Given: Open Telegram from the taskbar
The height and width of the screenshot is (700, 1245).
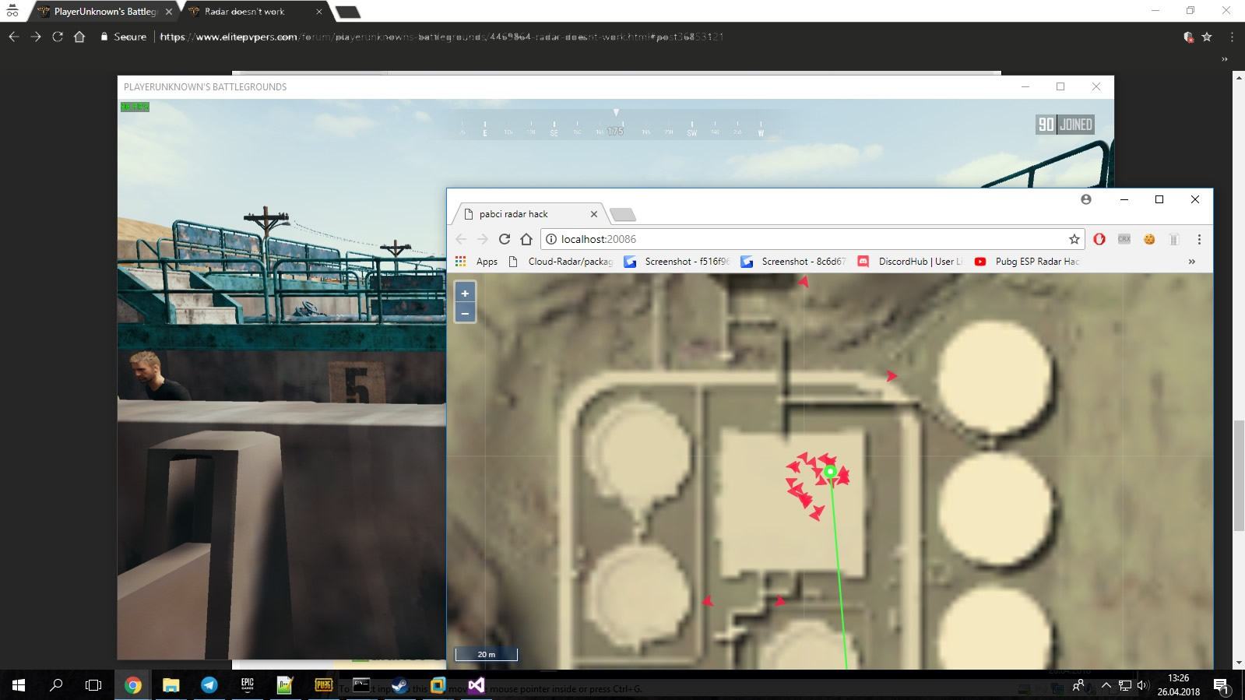Looking at the screenshot, I should coord(209,685).
